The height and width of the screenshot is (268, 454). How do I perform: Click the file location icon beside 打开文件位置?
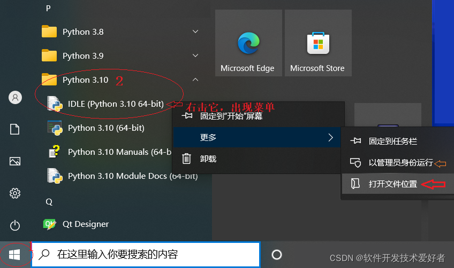(x=355, y=184)
